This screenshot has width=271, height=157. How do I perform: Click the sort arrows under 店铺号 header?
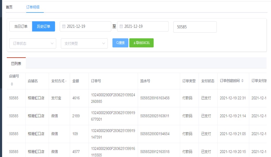pos(12,84)
